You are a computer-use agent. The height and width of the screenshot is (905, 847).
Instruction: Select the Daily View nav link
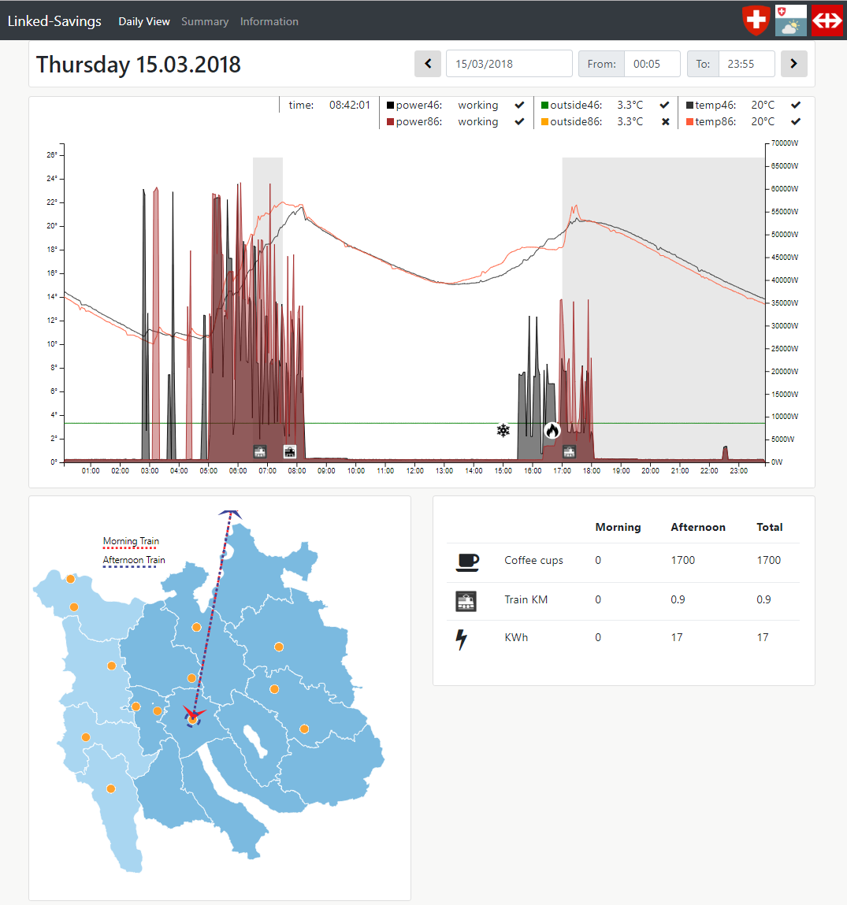[144, 21]
